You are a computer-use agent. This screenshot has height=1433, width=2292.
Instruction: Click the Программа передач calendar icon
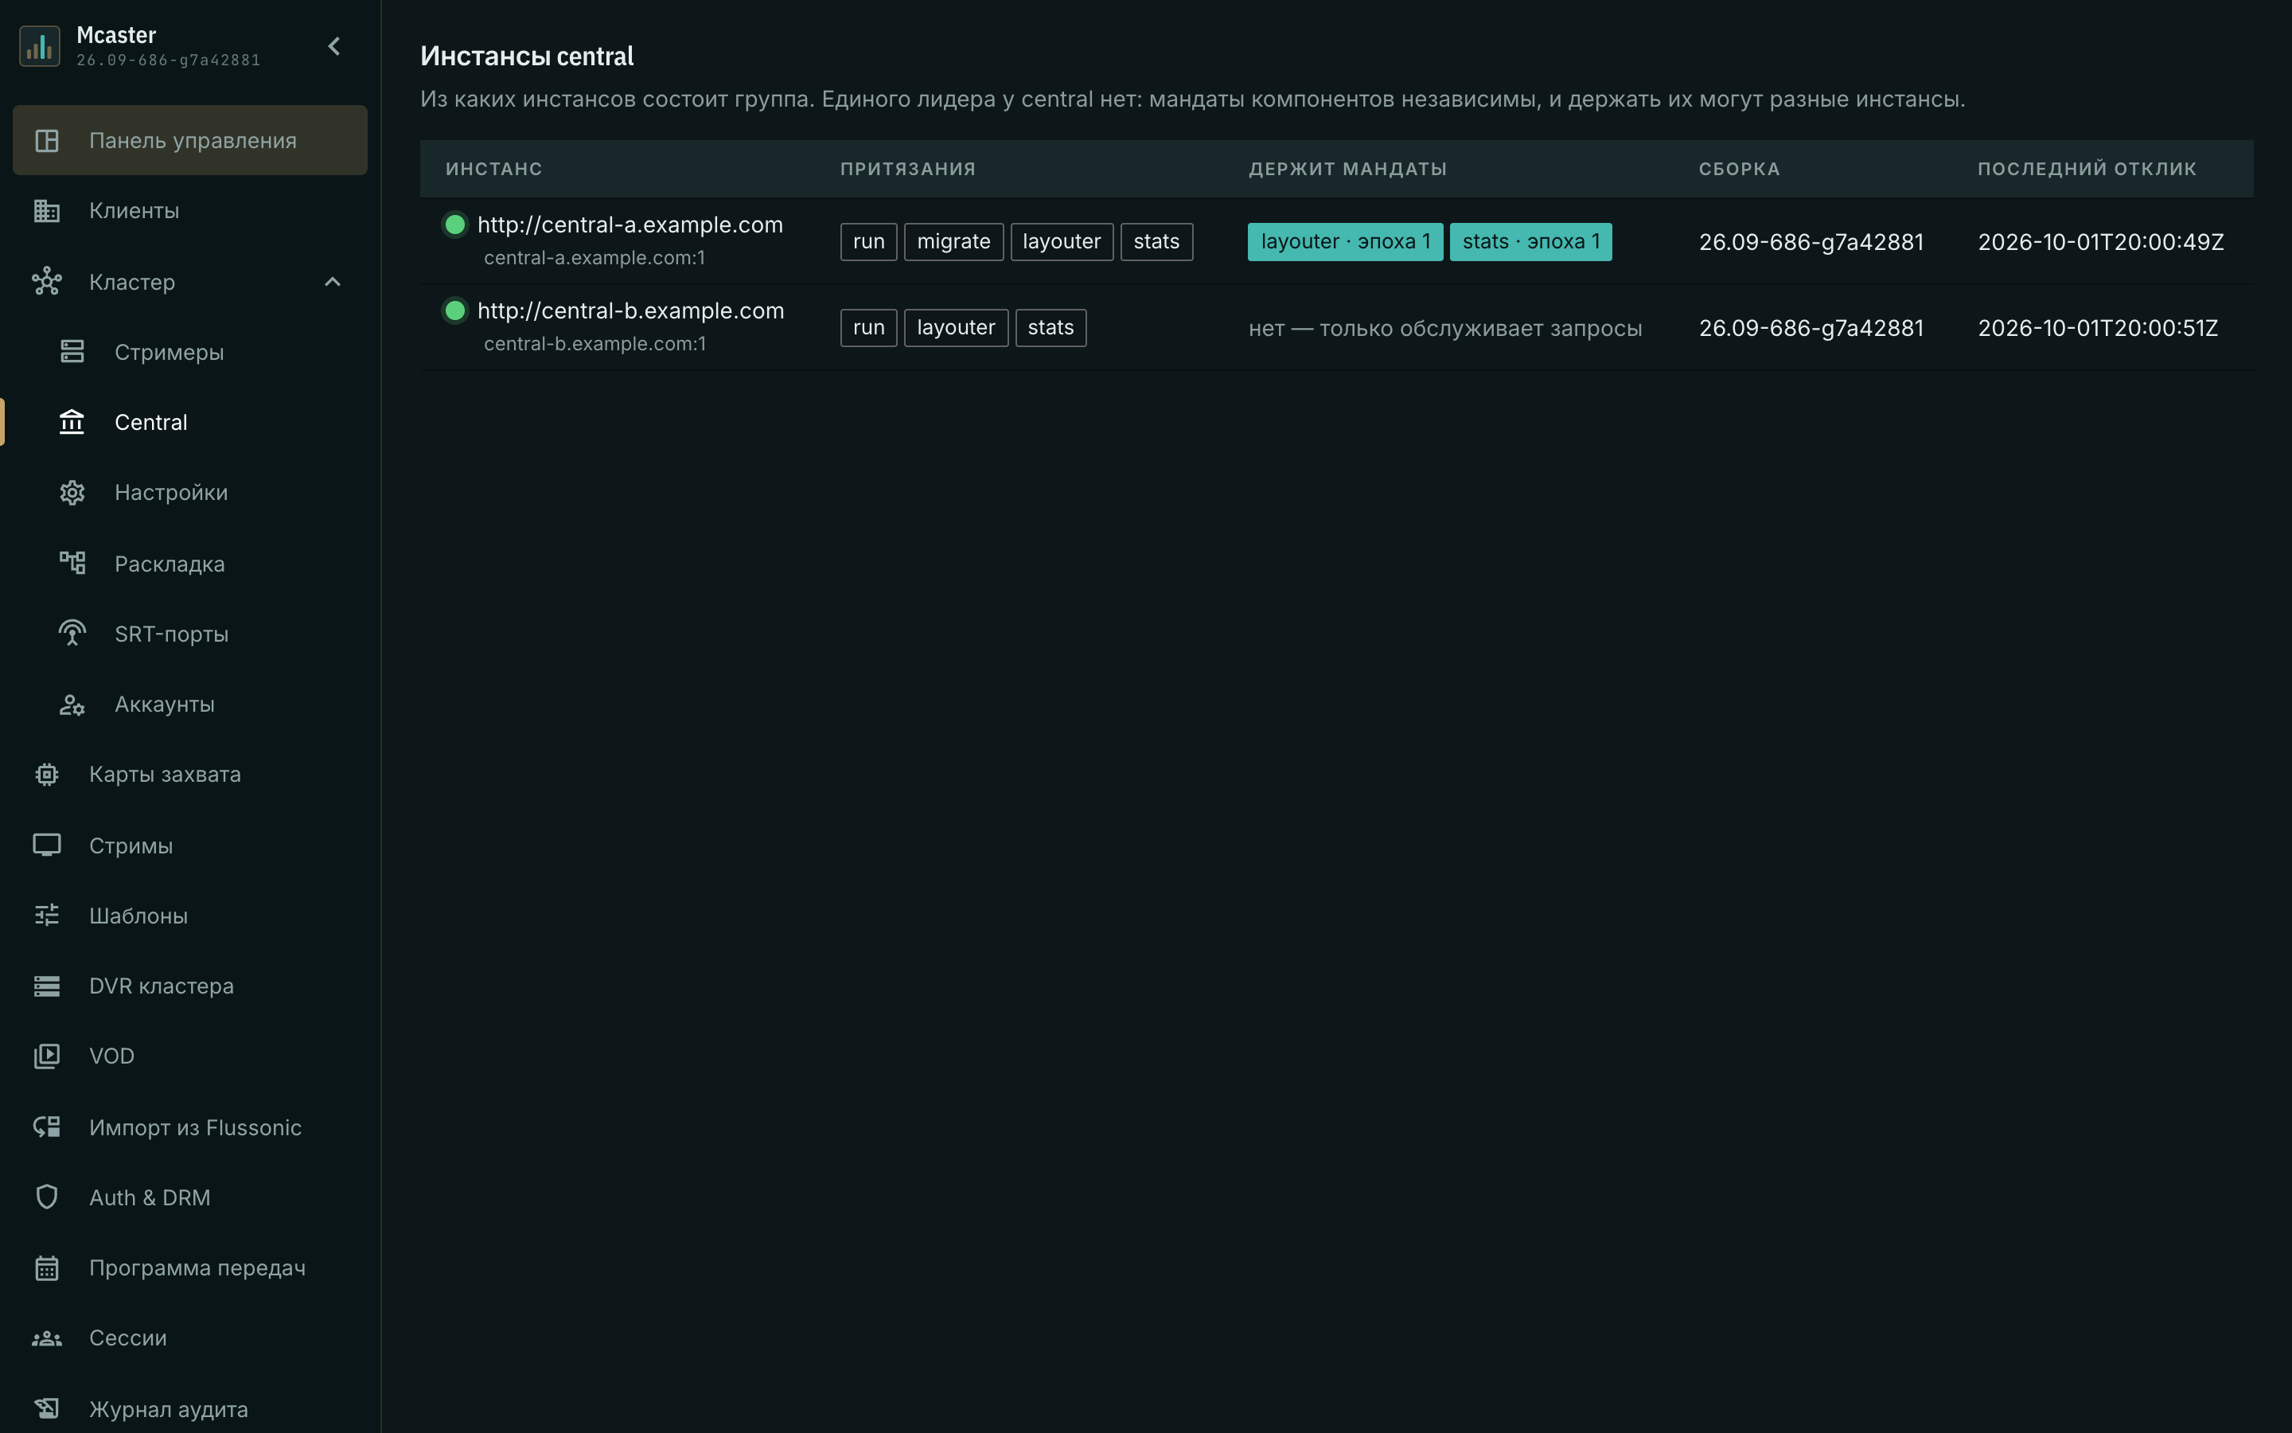coord(46,1267)
